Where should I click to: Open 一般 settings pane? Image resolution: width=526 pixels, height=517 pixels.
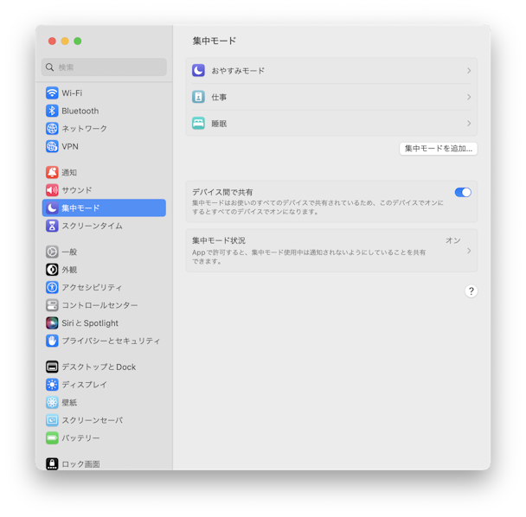[x=104, y=252]
